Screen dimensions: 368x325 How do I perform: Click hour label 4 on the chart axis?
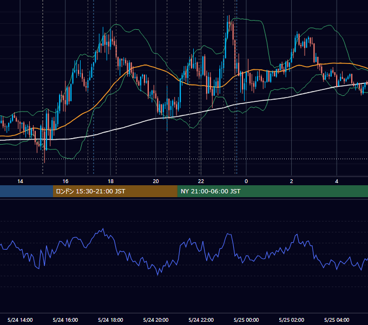pos(337,181)
